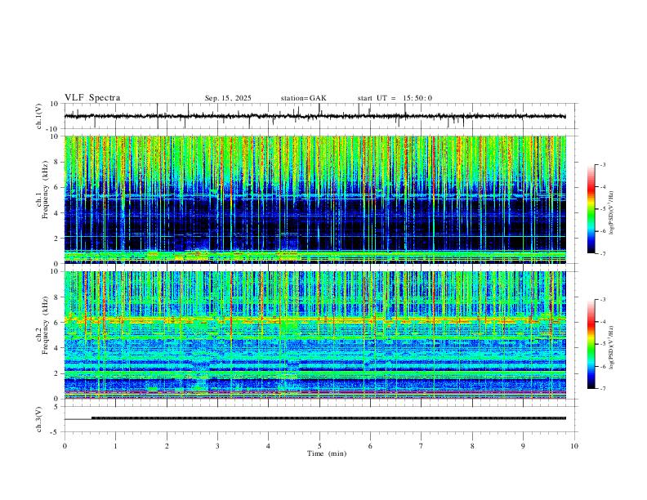Viewport: 647px width, 500px height.
Task: Click time tick label '3'
Action: (217, 446)
